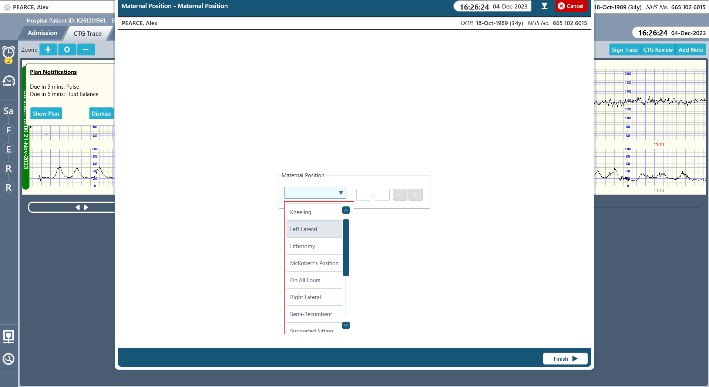Click the red 11:10 time marker on trace
The height and width of the screenshot is (387, 709).
point(659,145)
